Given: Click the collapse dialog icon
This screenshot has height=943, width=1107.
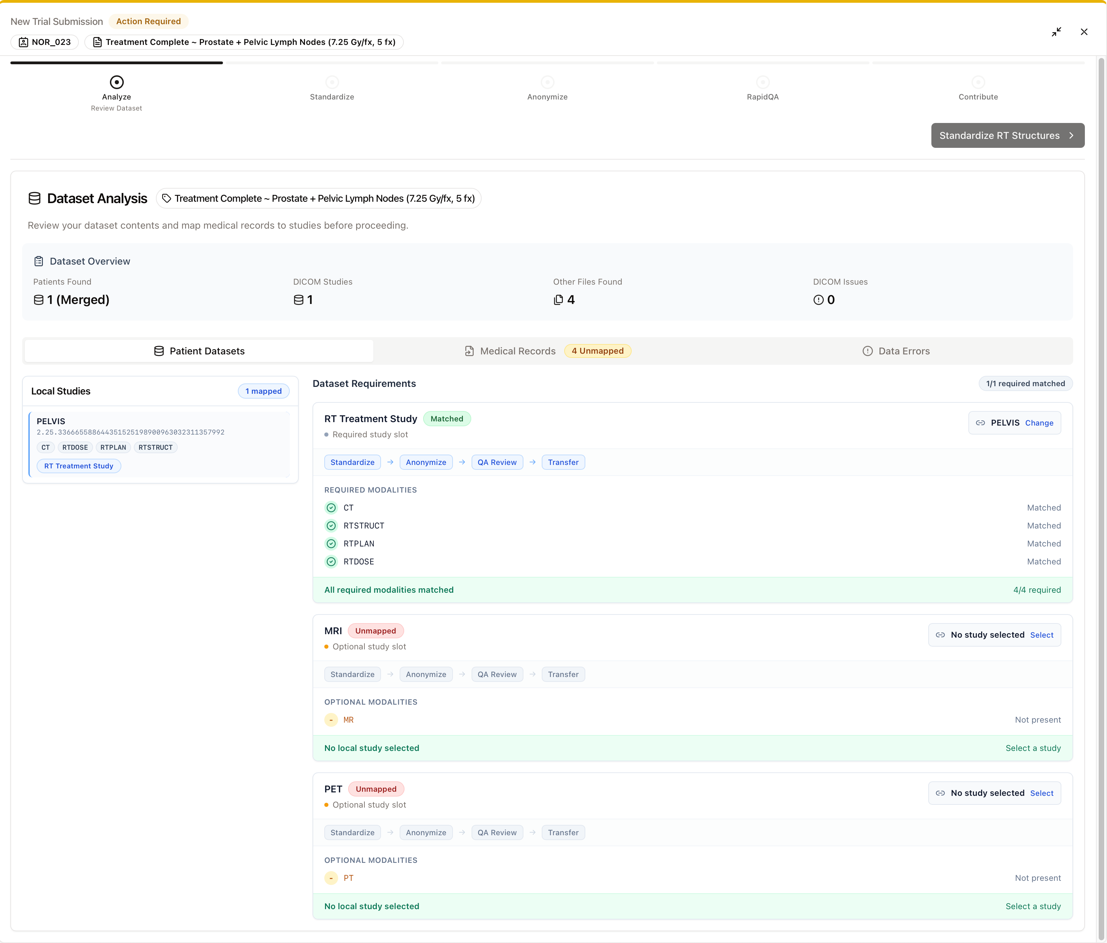Looking at the screenshot, I should 1056,32.
